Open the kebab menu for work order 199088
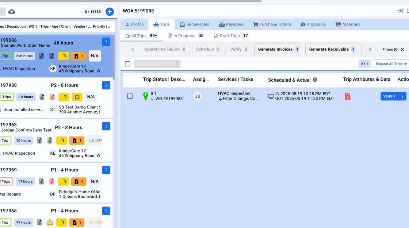Screen dimensions: 409x228 pos(106,42)
